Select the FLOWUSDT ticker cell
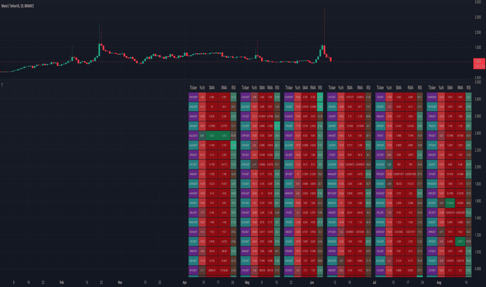 tap(289, 97)
